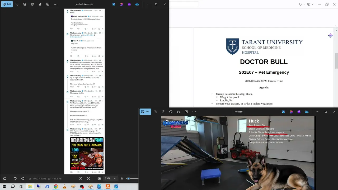Image resolution: width=338 pixels, height=190 pixels.
Task: Open Windows Search from taskbar
Action: pyautogui.click(x=13, y=187)
